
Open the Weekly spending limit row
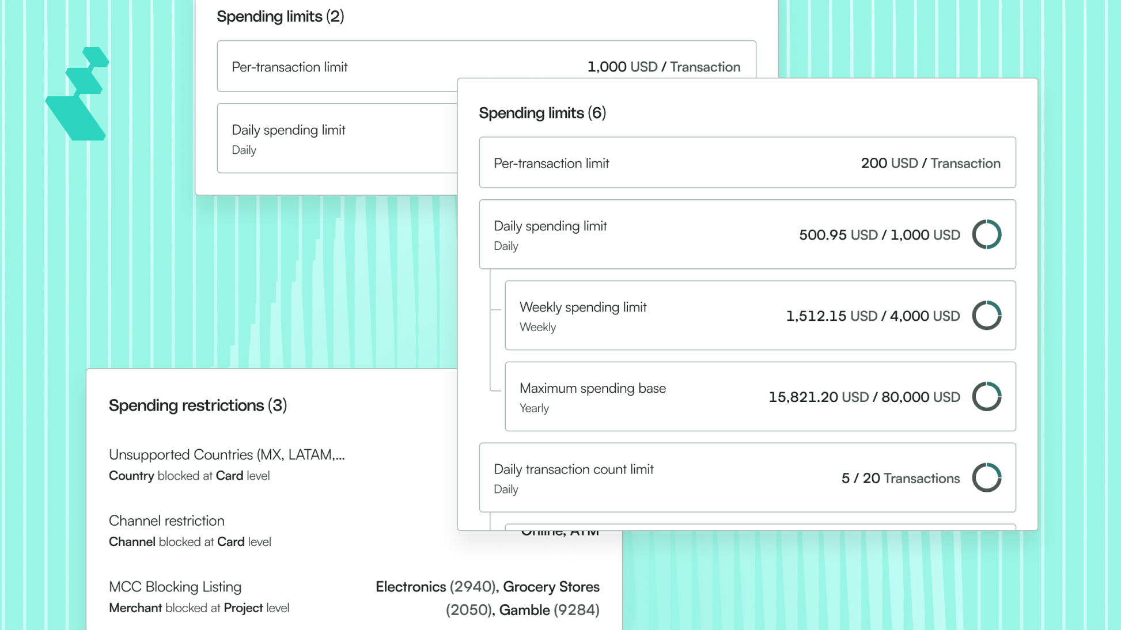(760, 316)
